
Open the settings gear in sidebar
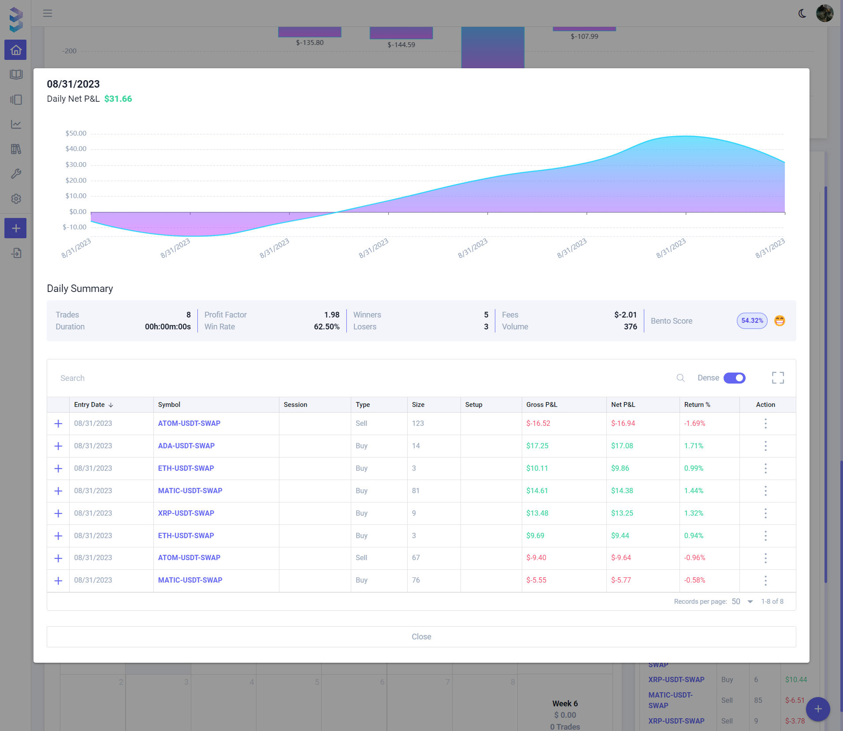click(x=16, y=199)
